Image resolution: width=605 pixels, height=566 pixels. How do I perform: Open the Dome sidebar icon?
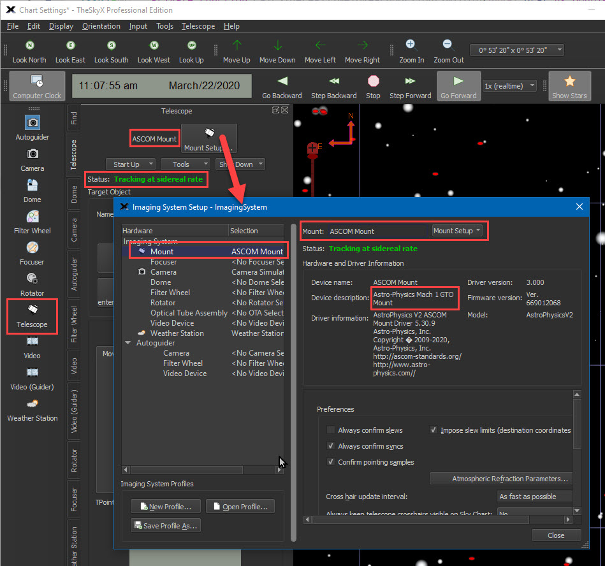click(33, 185)
